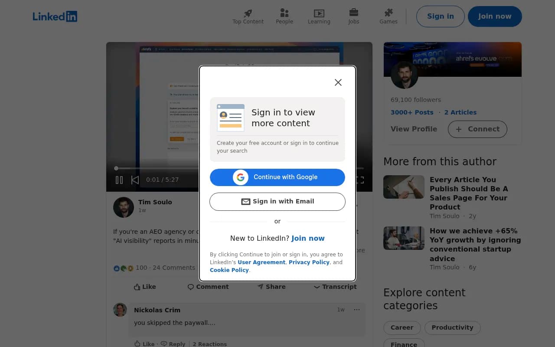Reply to Nickolas Crim's comment
Viewport: 555px width, 347px height.
click(173, 344)
